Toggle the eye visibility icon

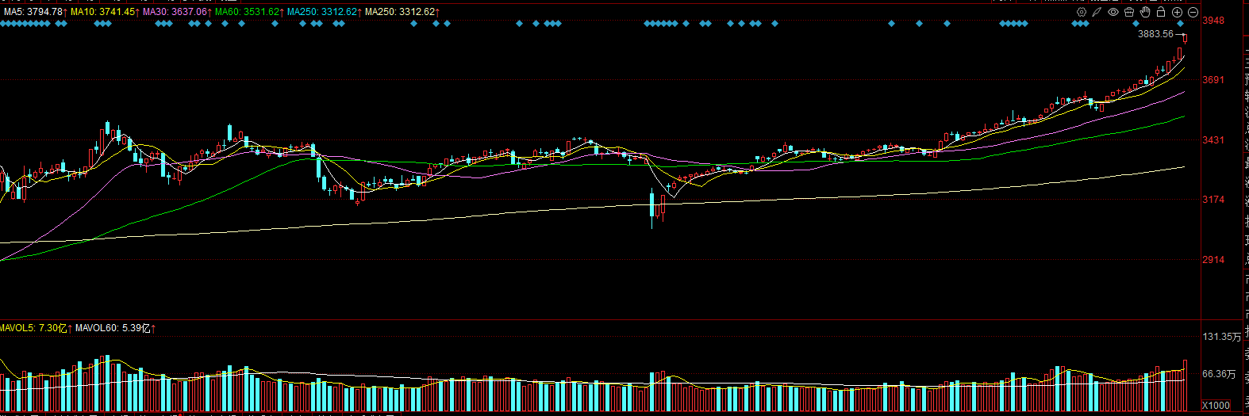[1113, 12]
